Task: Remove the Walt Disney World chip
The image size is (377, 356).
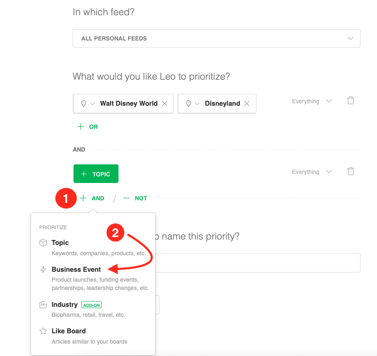Action: click(x=164, y=104)
